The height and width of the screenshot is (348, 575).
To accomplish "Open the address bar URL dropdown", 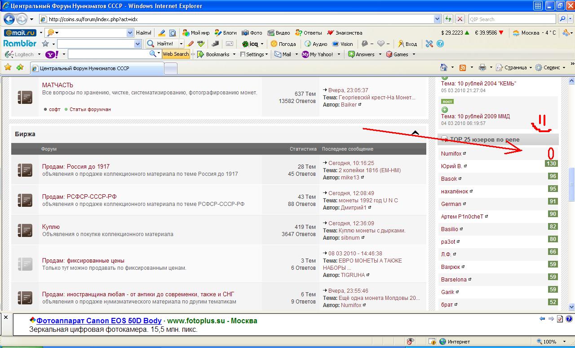I will tap(437, 19).
